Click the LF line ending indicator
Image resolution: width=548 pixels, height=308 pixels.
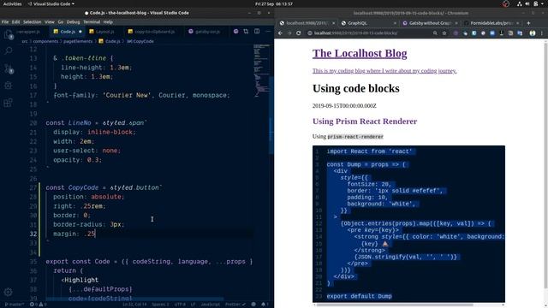click(193, 305)
